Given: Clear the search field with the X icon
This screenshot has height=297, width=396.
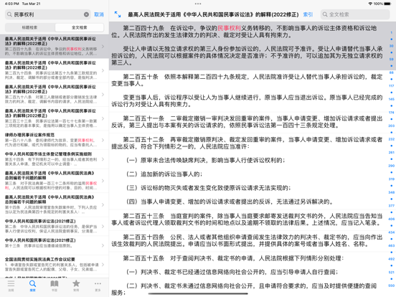Looking at the screenshot, I should coord(86,14).
